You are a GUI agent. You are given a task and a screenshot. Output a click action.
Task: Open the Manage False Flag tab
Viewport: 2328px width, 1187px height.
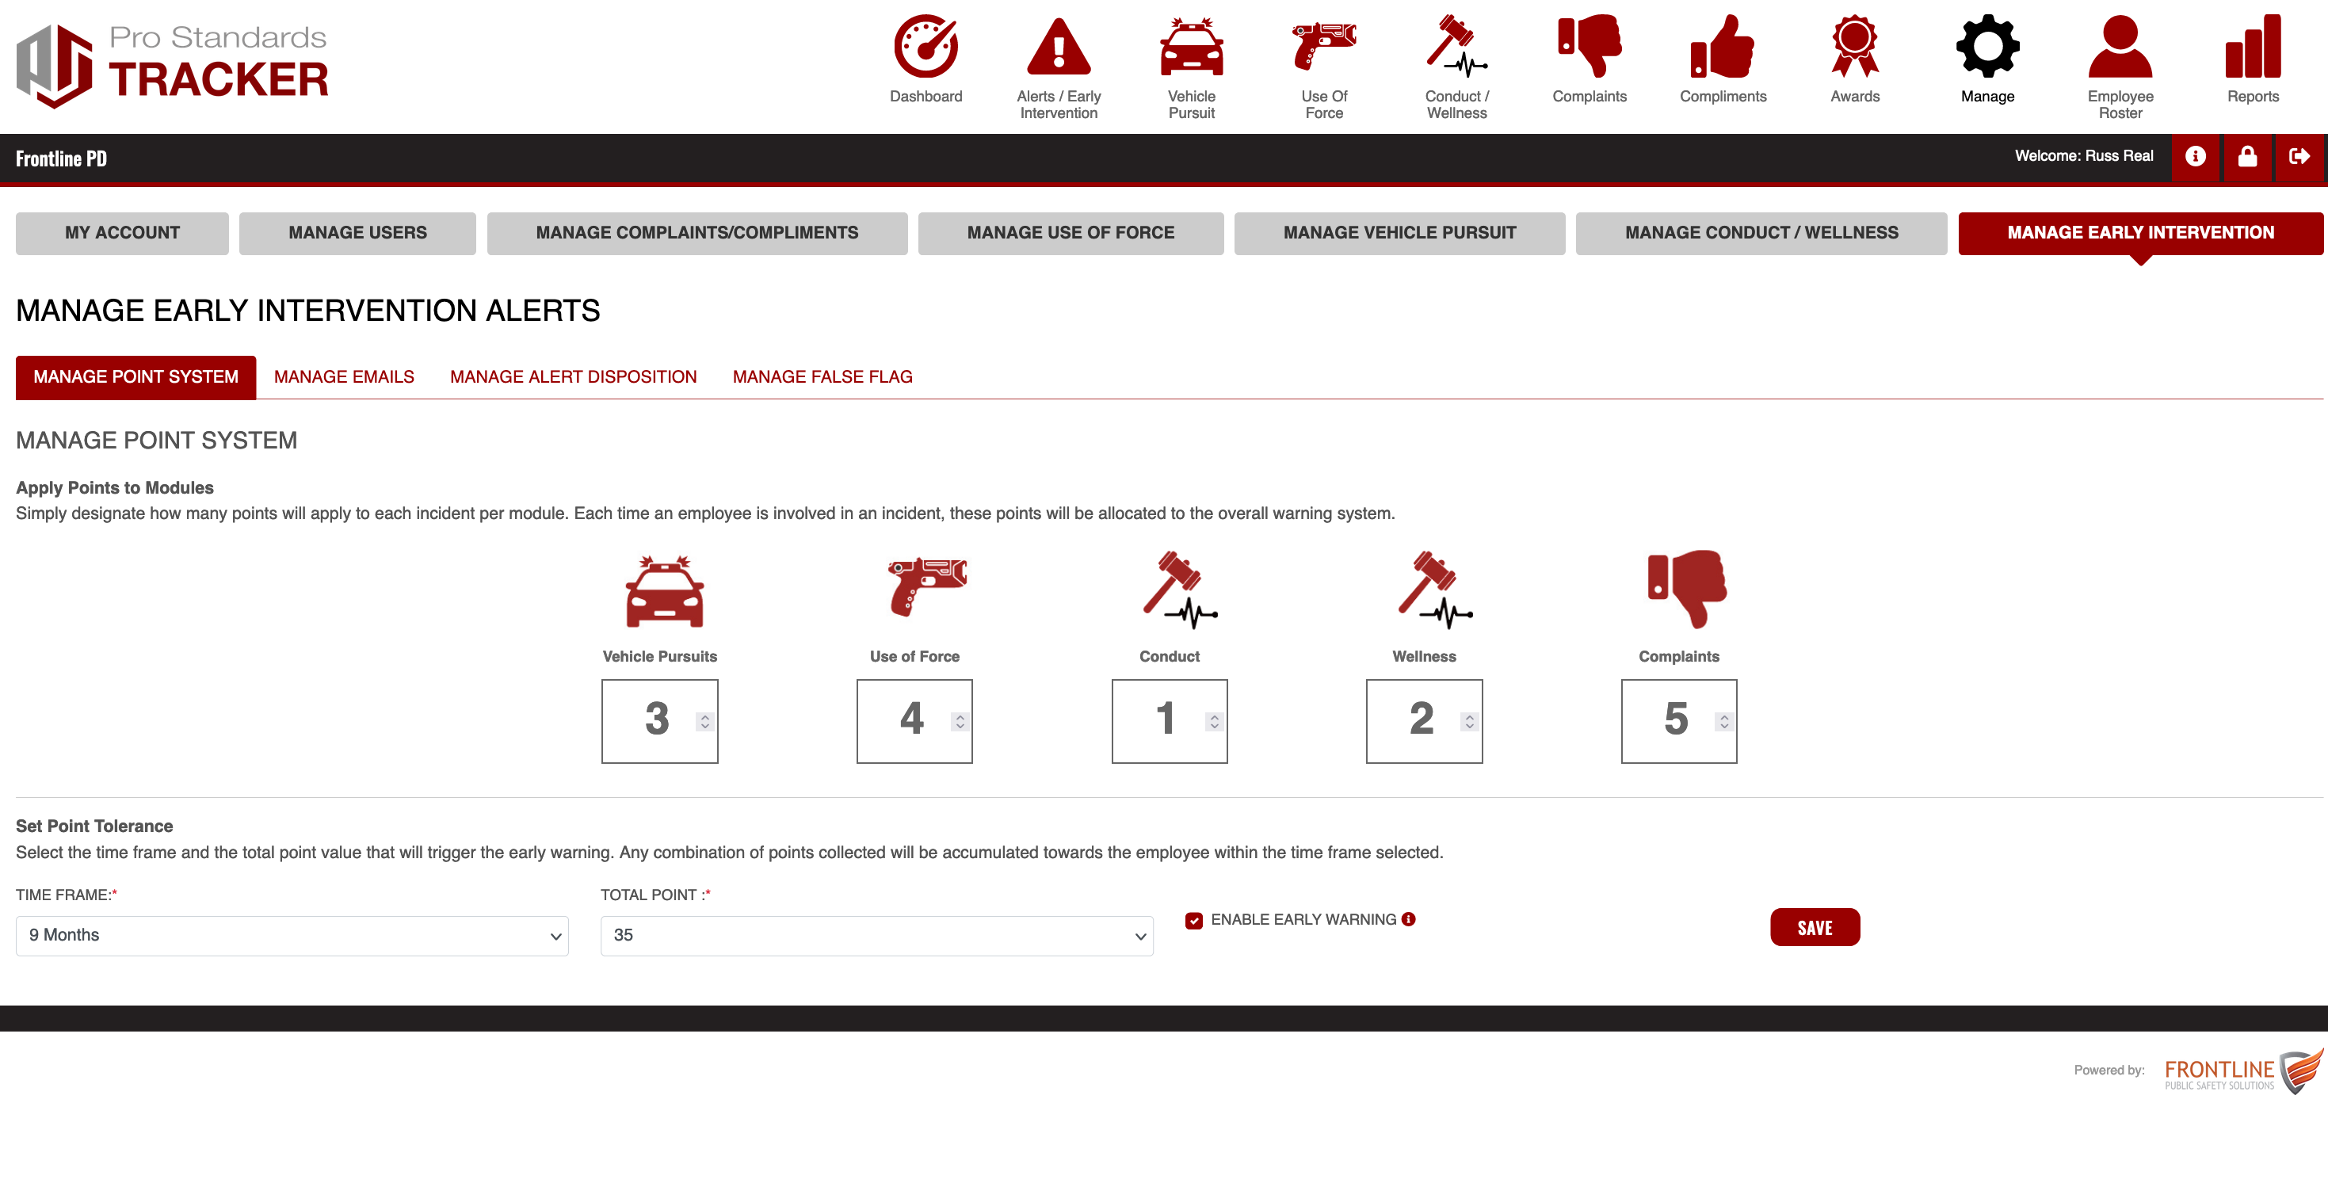click(822, 377)
